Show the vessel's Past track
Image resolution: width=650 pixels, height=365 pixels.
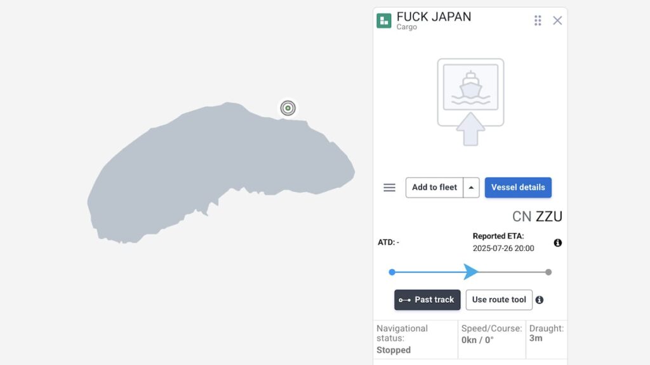pos(427,300)
